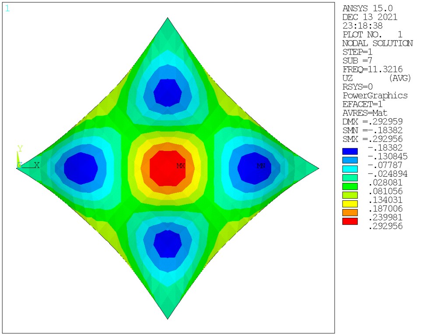
Task: Click the X axis triad label
Action: 37,165
